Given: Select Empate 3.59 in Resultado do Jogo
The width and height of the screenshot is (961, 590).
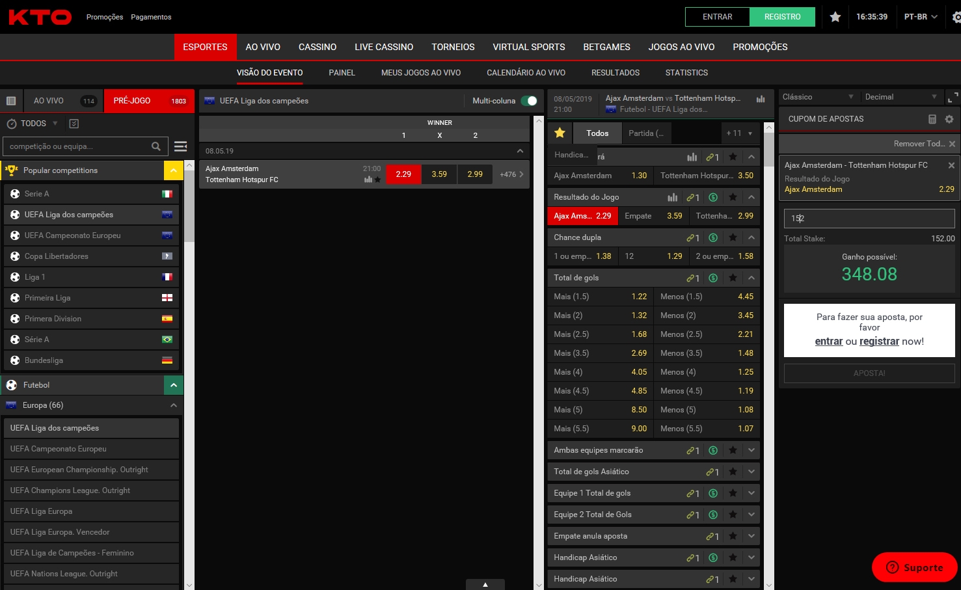Looking at the screenshot, I should pos(653,216).
